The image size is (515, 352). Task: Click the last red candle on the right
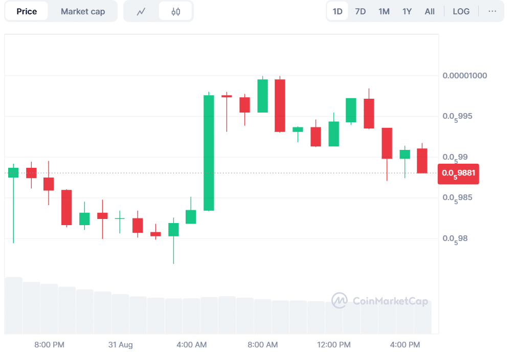coord(422,161)
